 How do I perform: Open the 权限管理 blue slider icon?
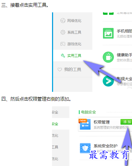coord(85,124)
